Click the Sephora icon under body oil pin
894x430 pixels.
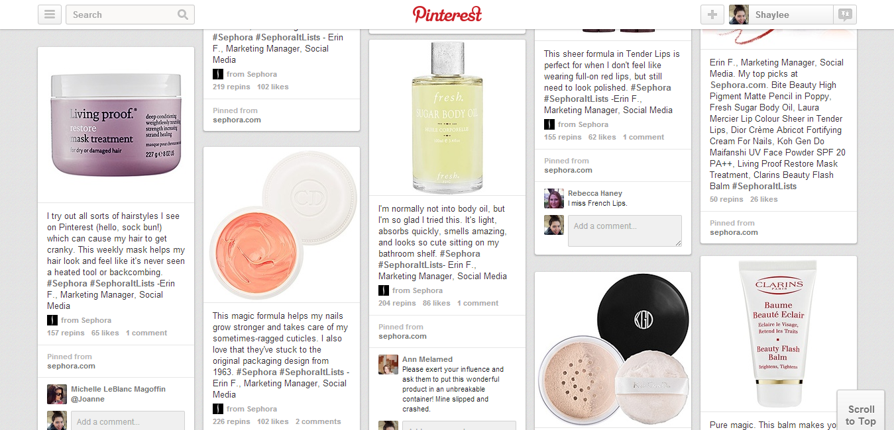coord(384,290)
